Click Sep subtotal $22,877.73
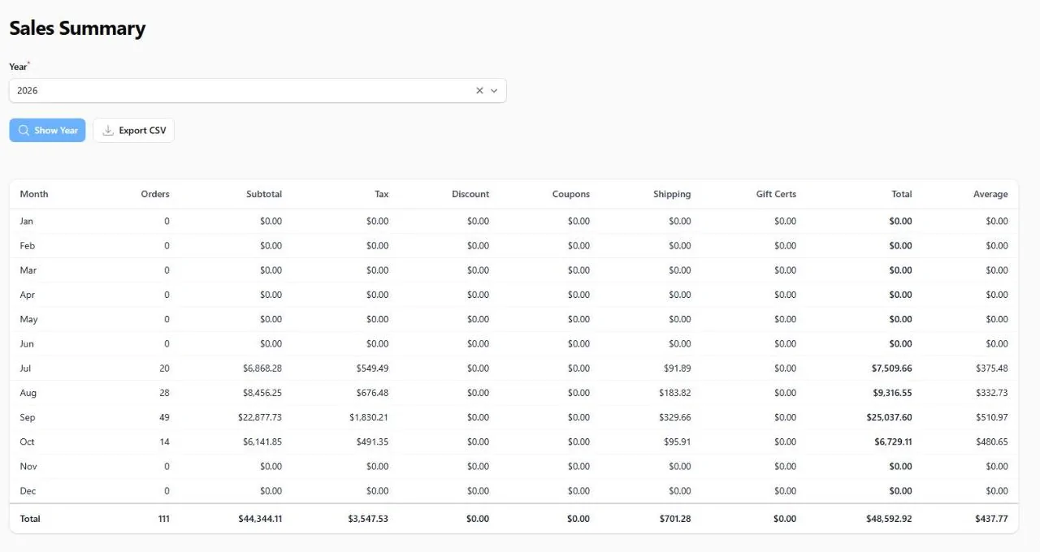1040x552 pixels. (260, 417)
